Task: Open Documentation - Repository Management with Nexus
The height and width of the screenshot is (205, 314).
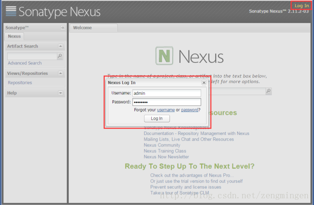Action: [x=196, y=133]
